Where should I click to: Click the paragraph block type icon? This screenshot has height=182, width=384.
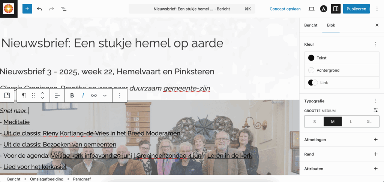(x=24, y=95)
